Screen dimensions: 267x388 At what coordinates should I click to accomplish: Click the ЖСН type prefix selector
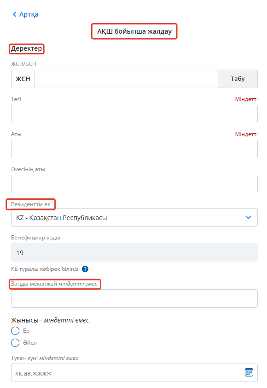coord(23,79)
